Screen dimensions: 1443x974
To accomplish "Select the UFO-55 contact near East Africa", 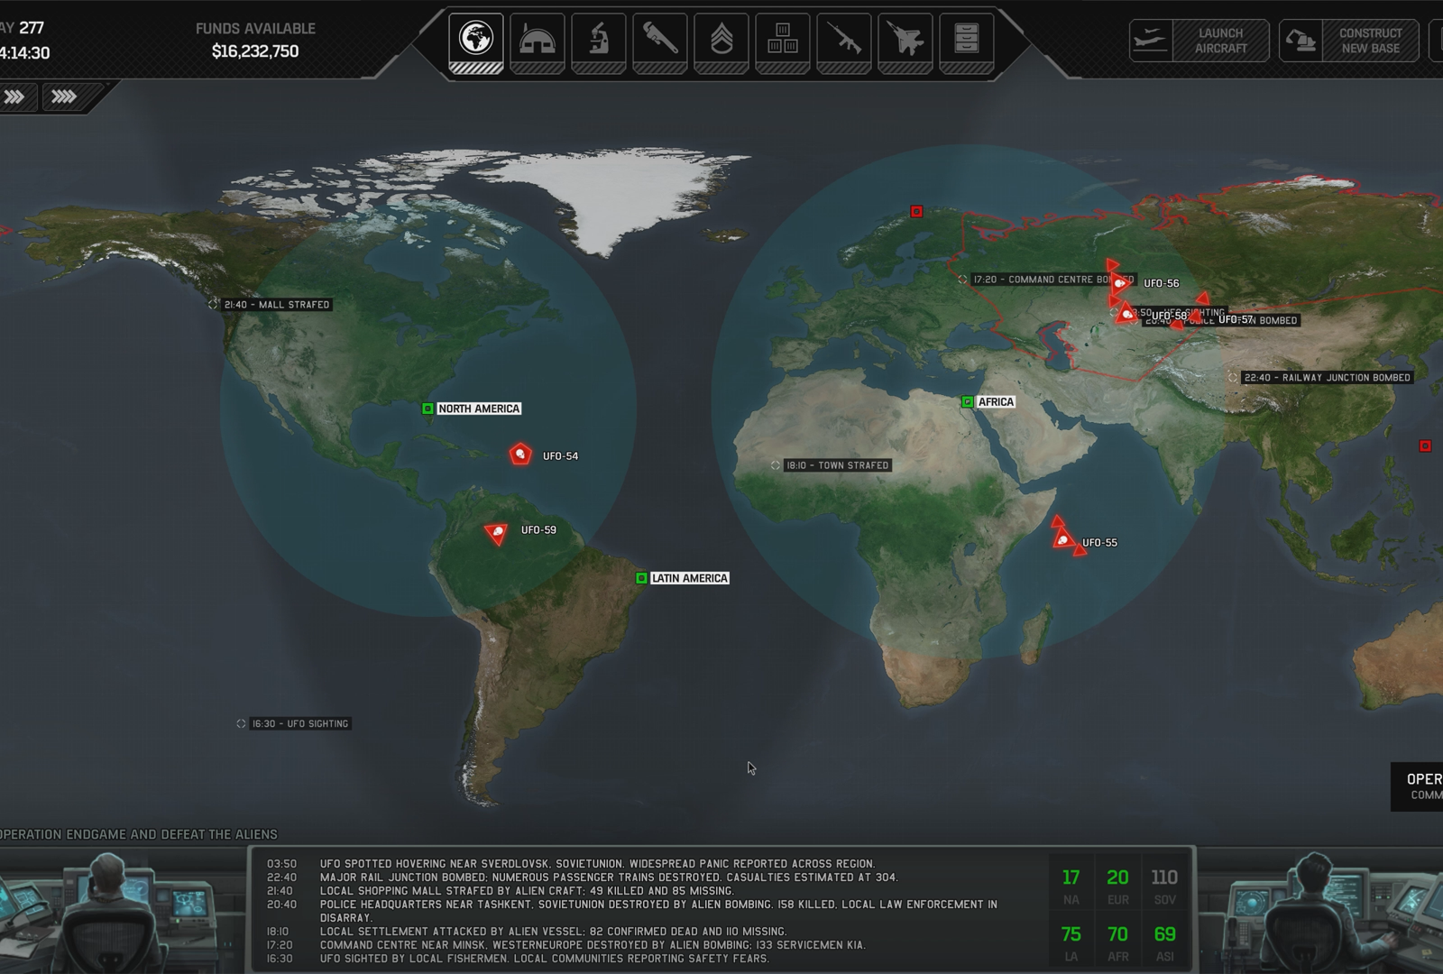I will pyautogui.click(x=1062, y=538).
